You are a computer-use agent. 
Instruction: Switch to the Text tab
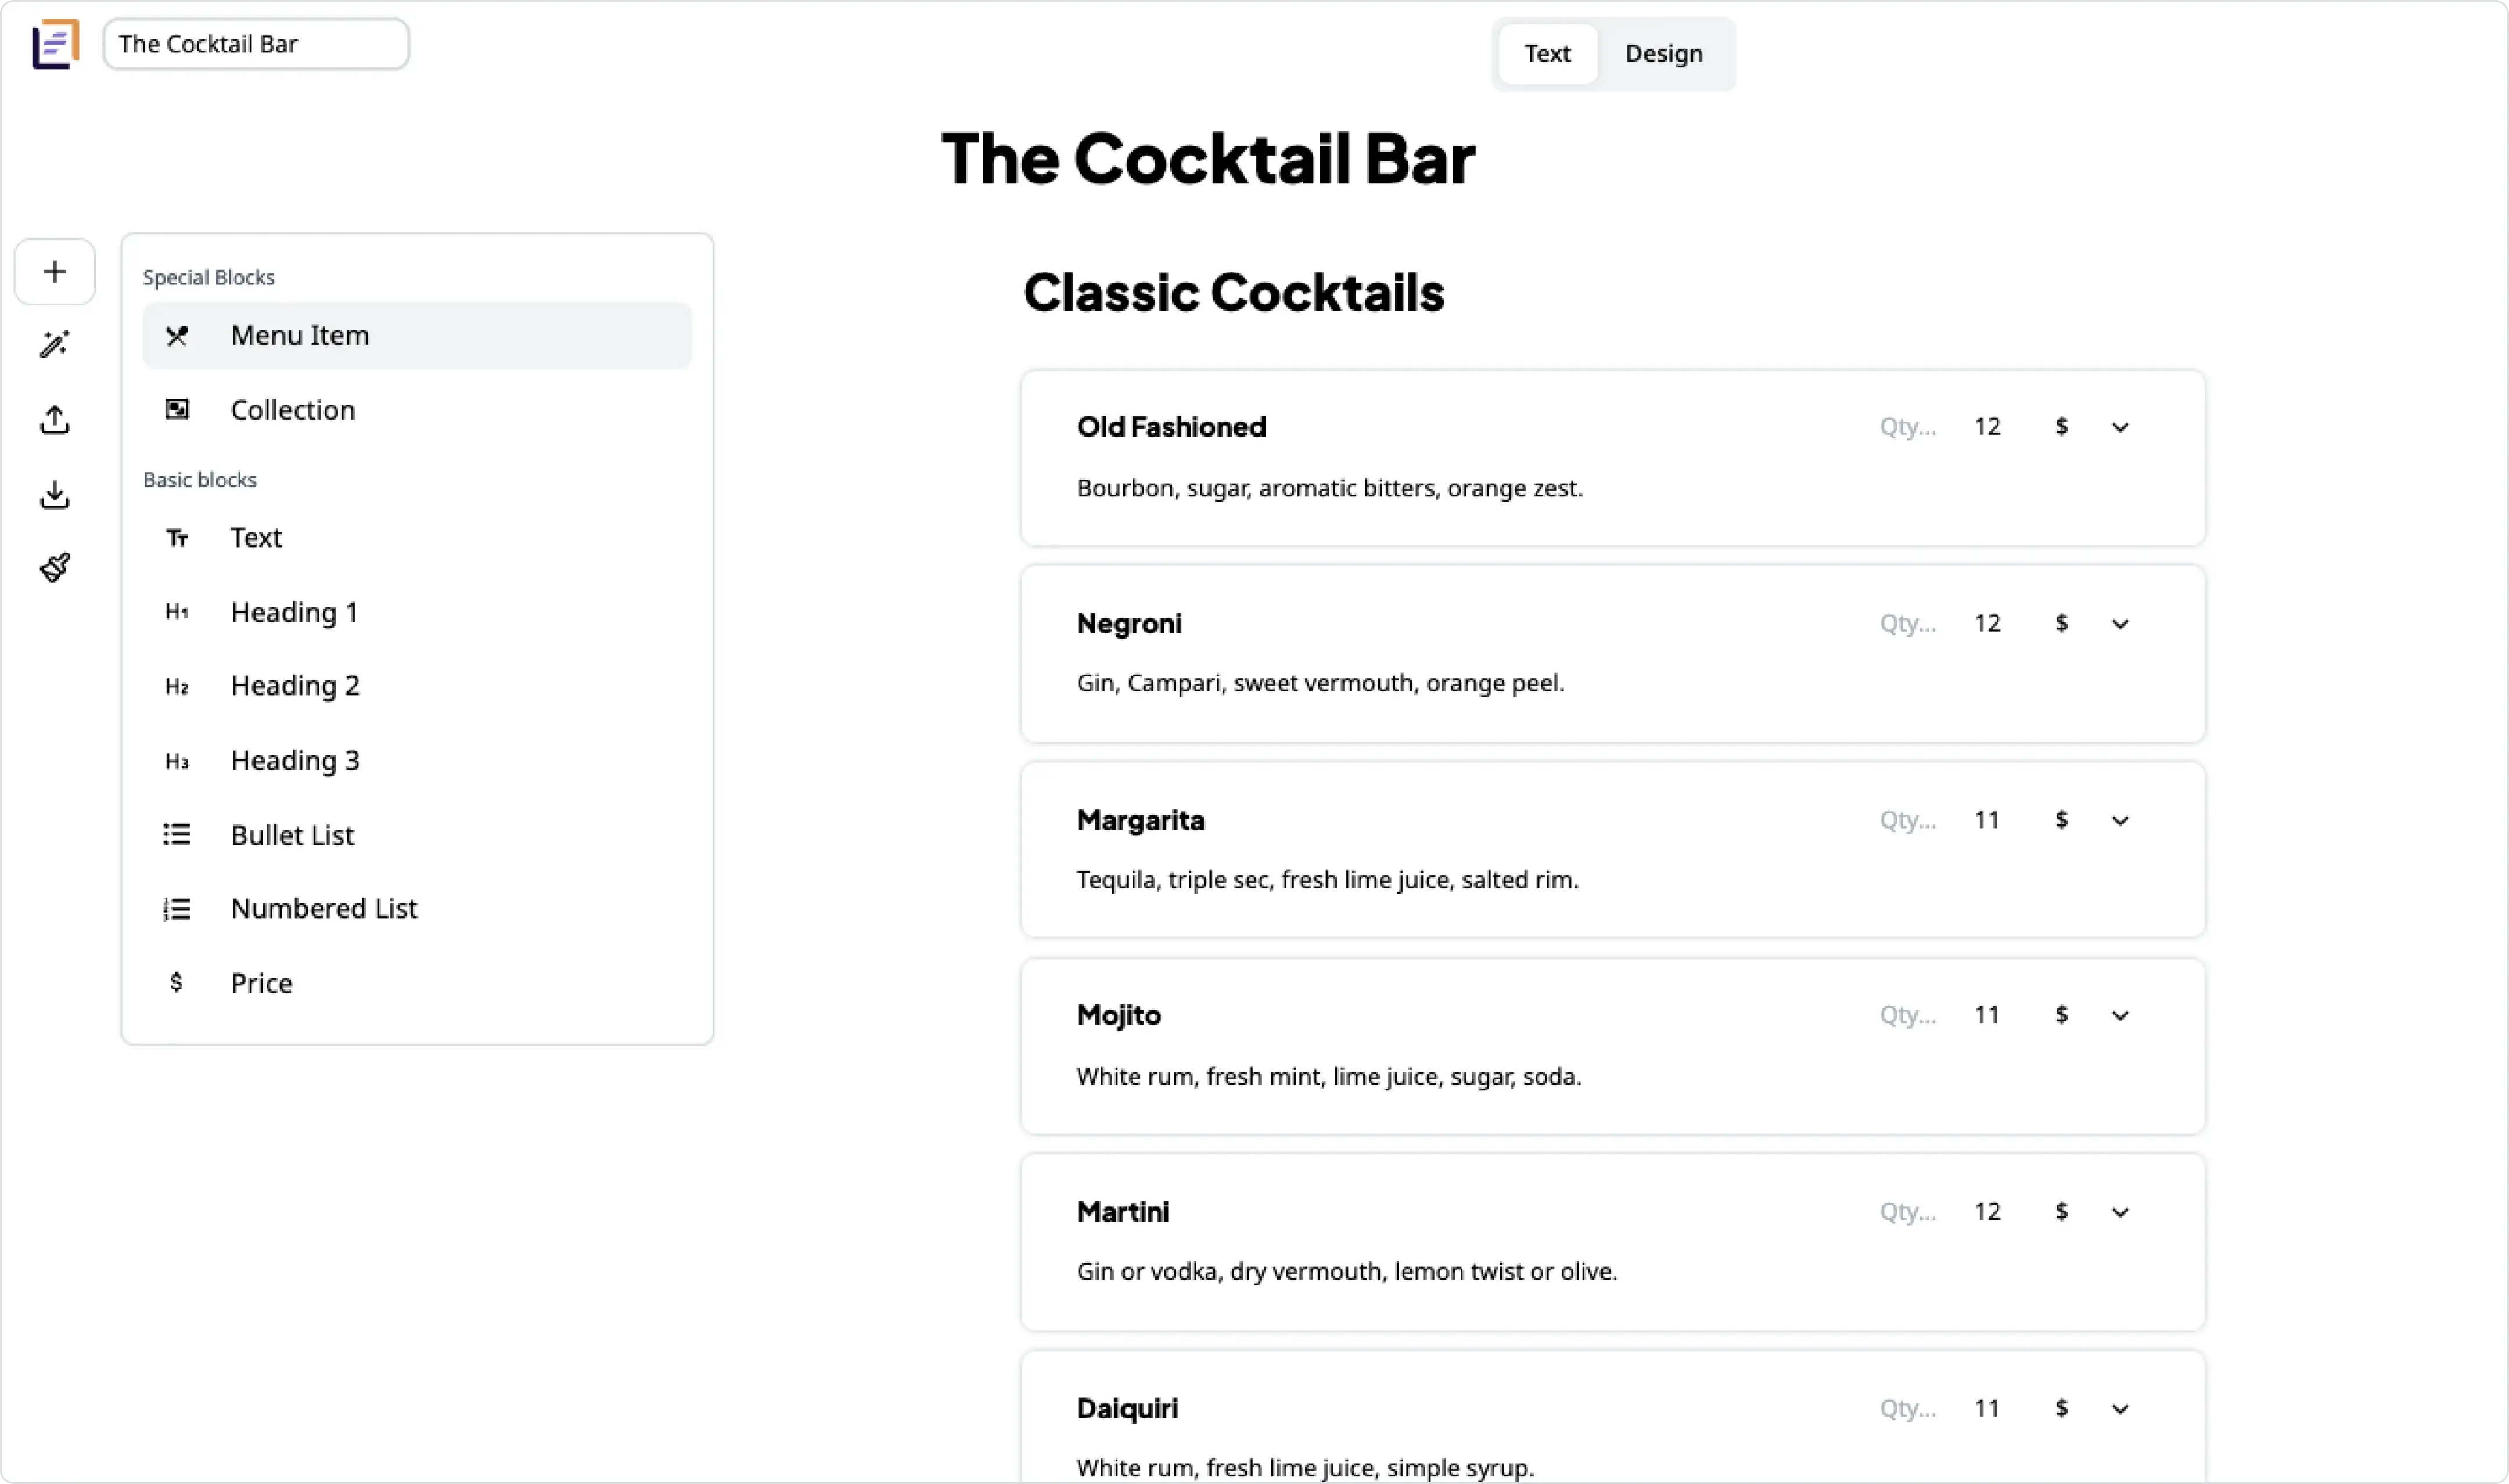pos(1546,54)
